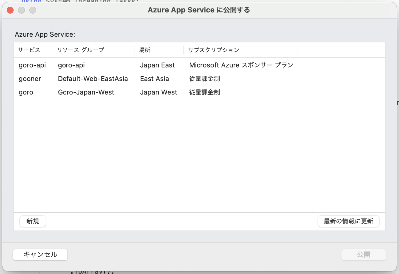The width and height of the screenshot is (399, 274).
Task: Cancel the dialog with キャンセル
Action: pyautogui.click(x=40, y=255)
